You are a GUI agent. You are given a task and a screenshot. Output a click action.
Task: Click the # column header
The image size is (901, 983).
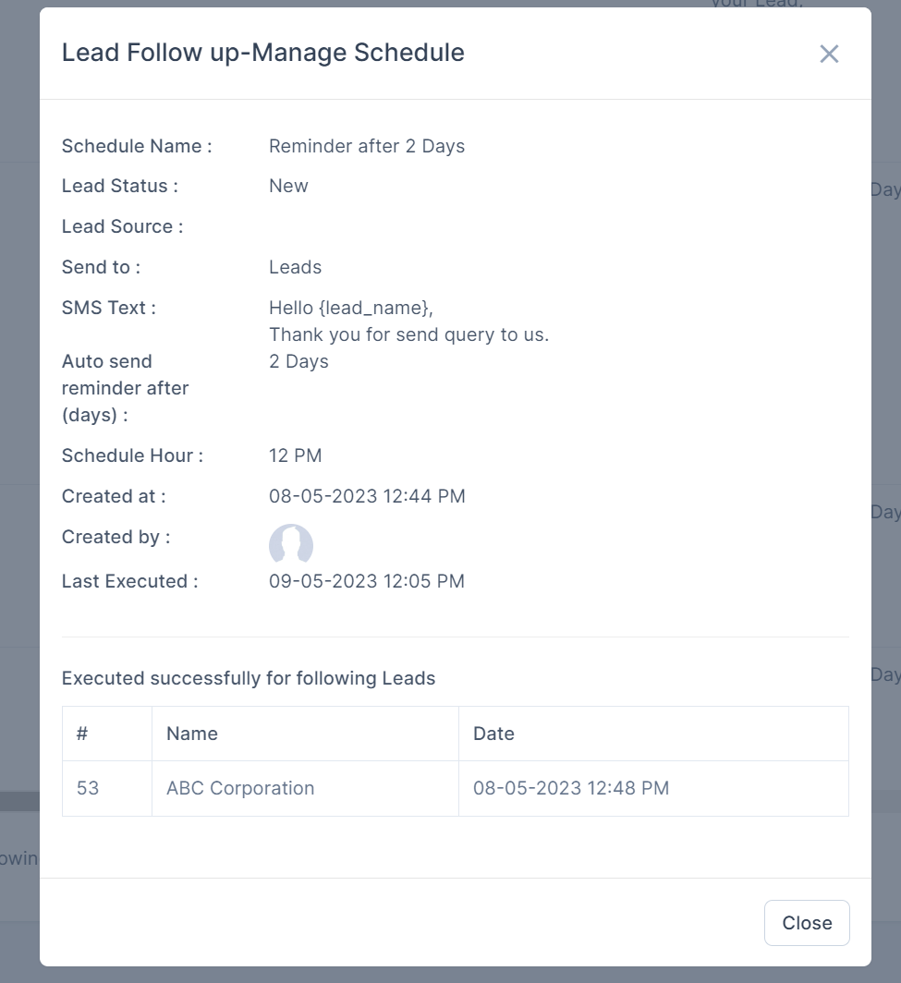pyautogui.click(x=82, y=734)
